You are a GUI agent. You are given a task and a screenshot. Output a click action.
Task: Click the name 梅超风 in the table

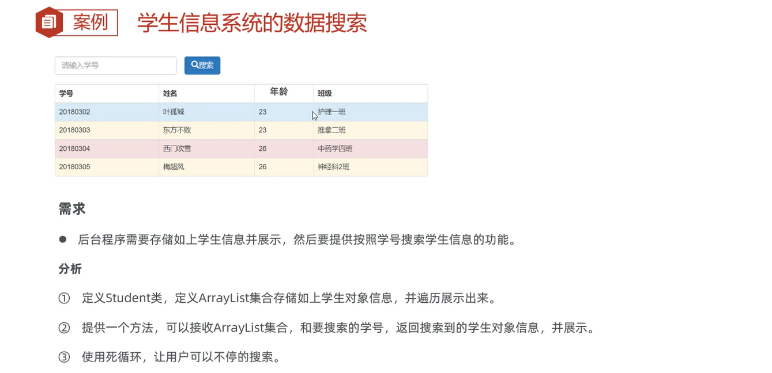(174, 168)
